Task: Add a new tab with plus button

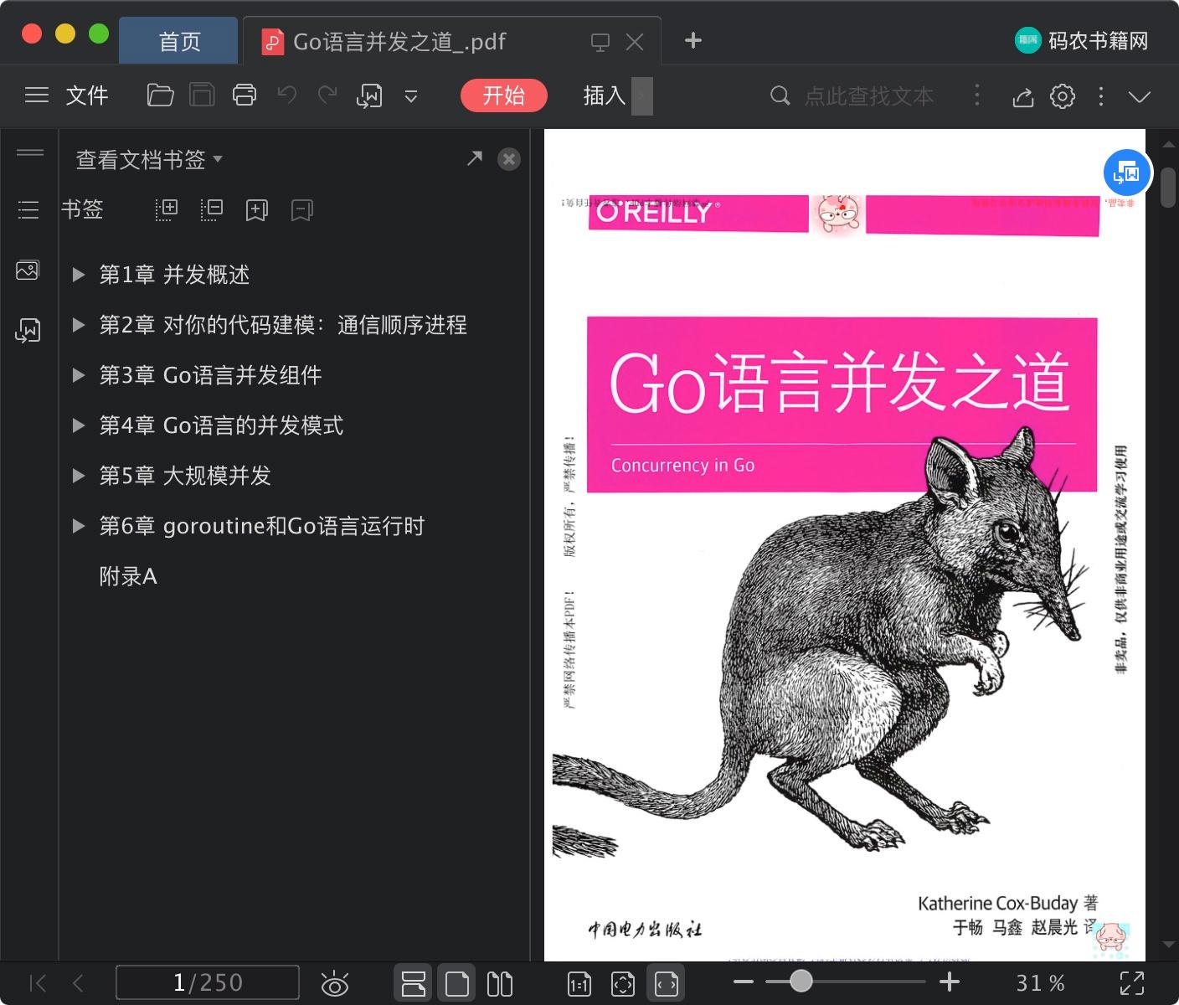Action: click(693, 40)
